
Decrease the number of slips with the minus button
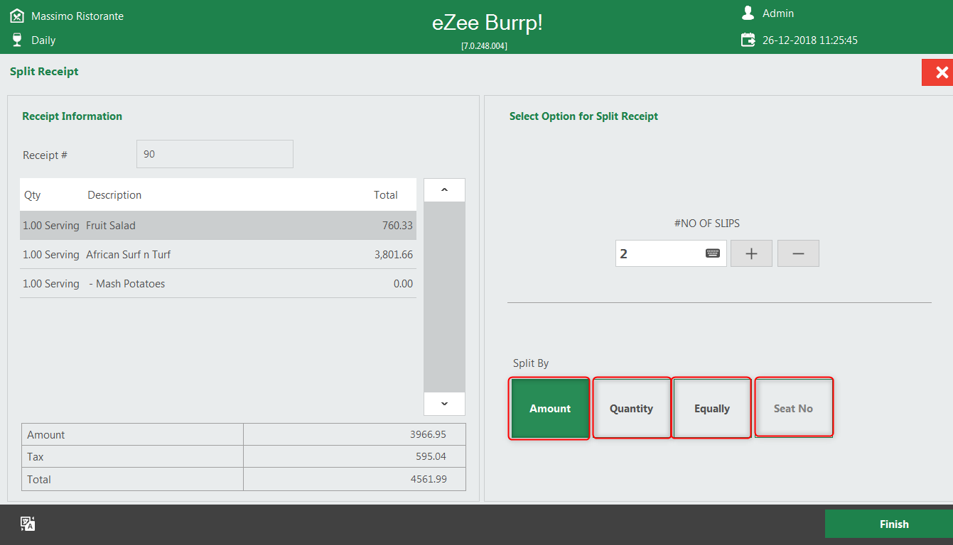click(x=798, y=253)
